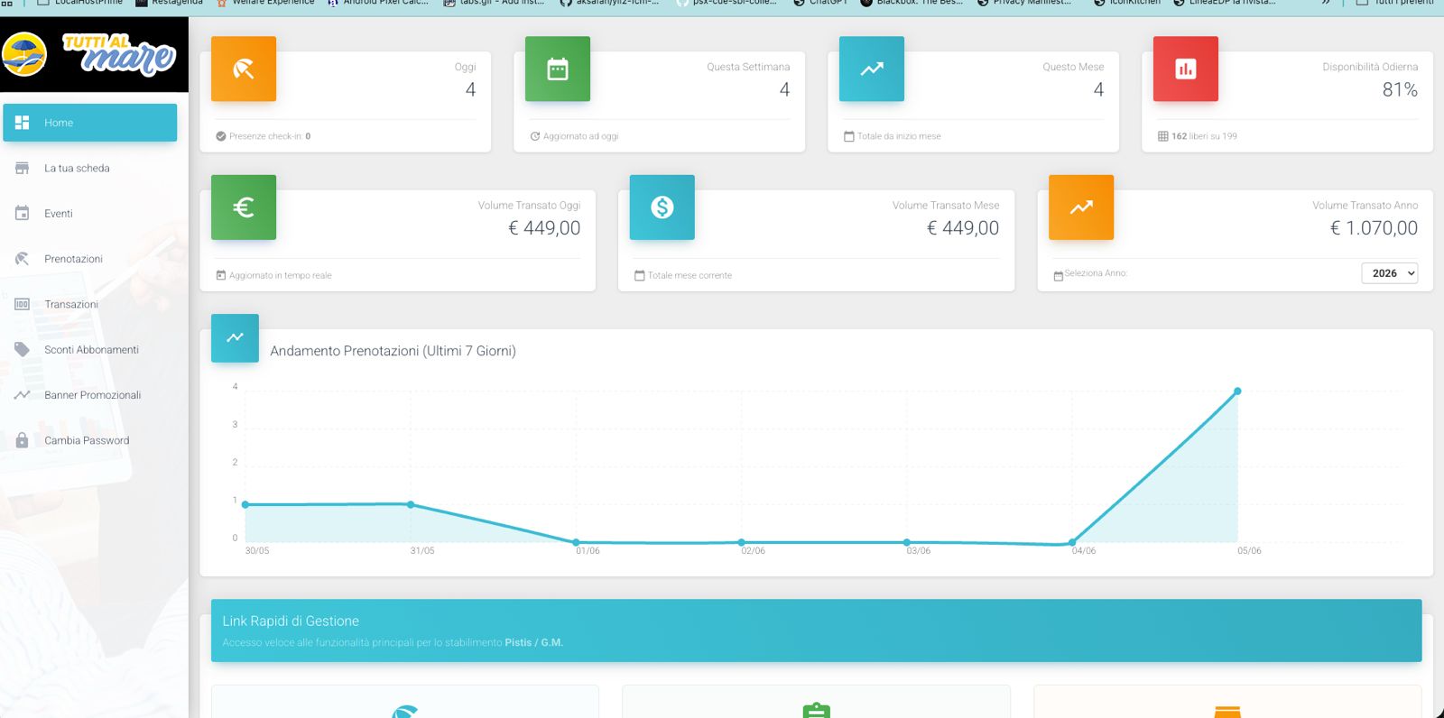Click the Link Rapidi di Gestione heading
Viewport: 1444px width, 718px height.
tap(291, 621)
